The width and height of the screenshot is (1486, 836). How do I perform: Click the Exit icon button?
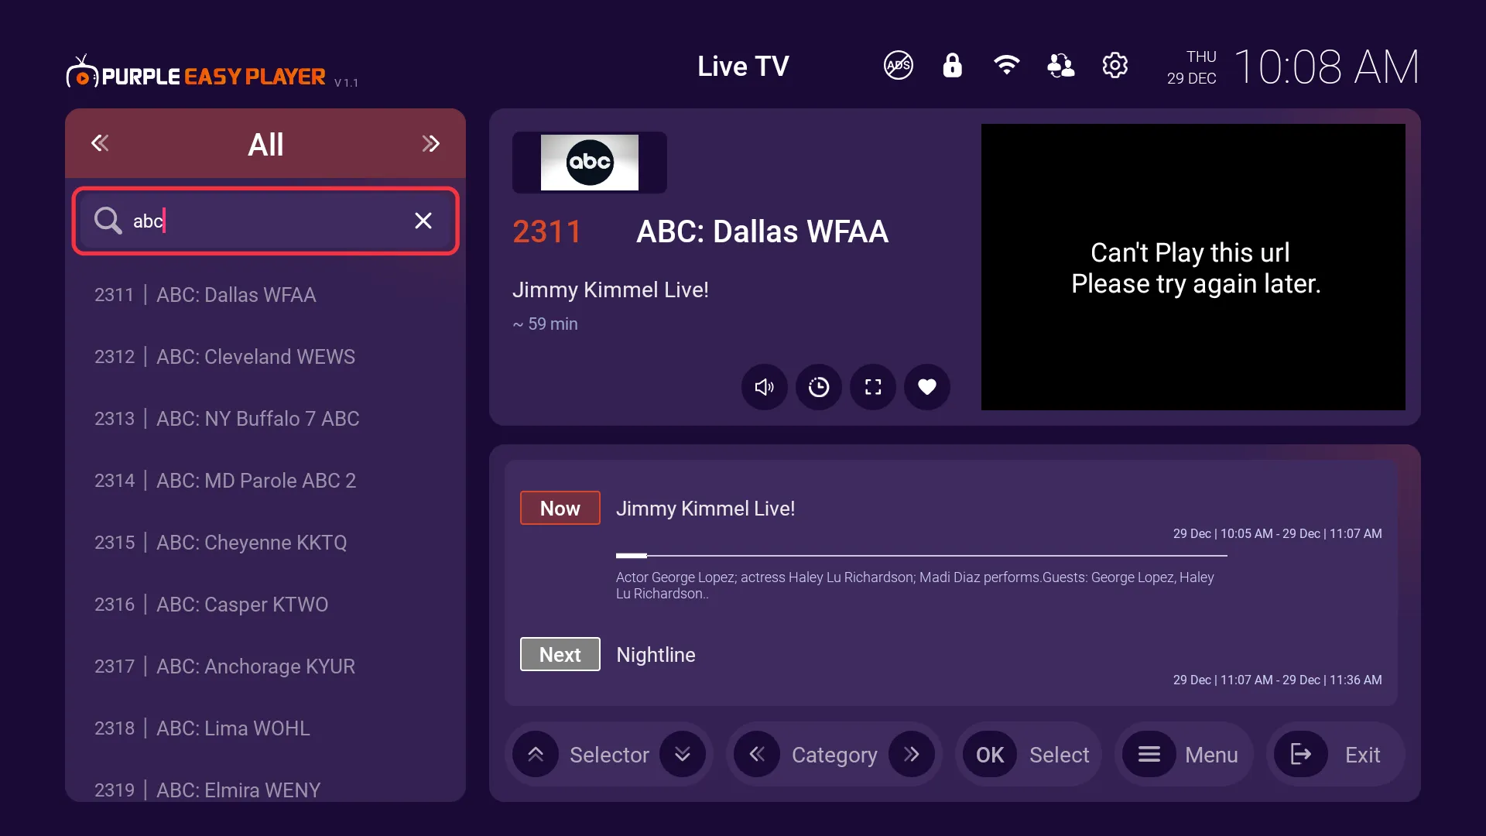1301,755
